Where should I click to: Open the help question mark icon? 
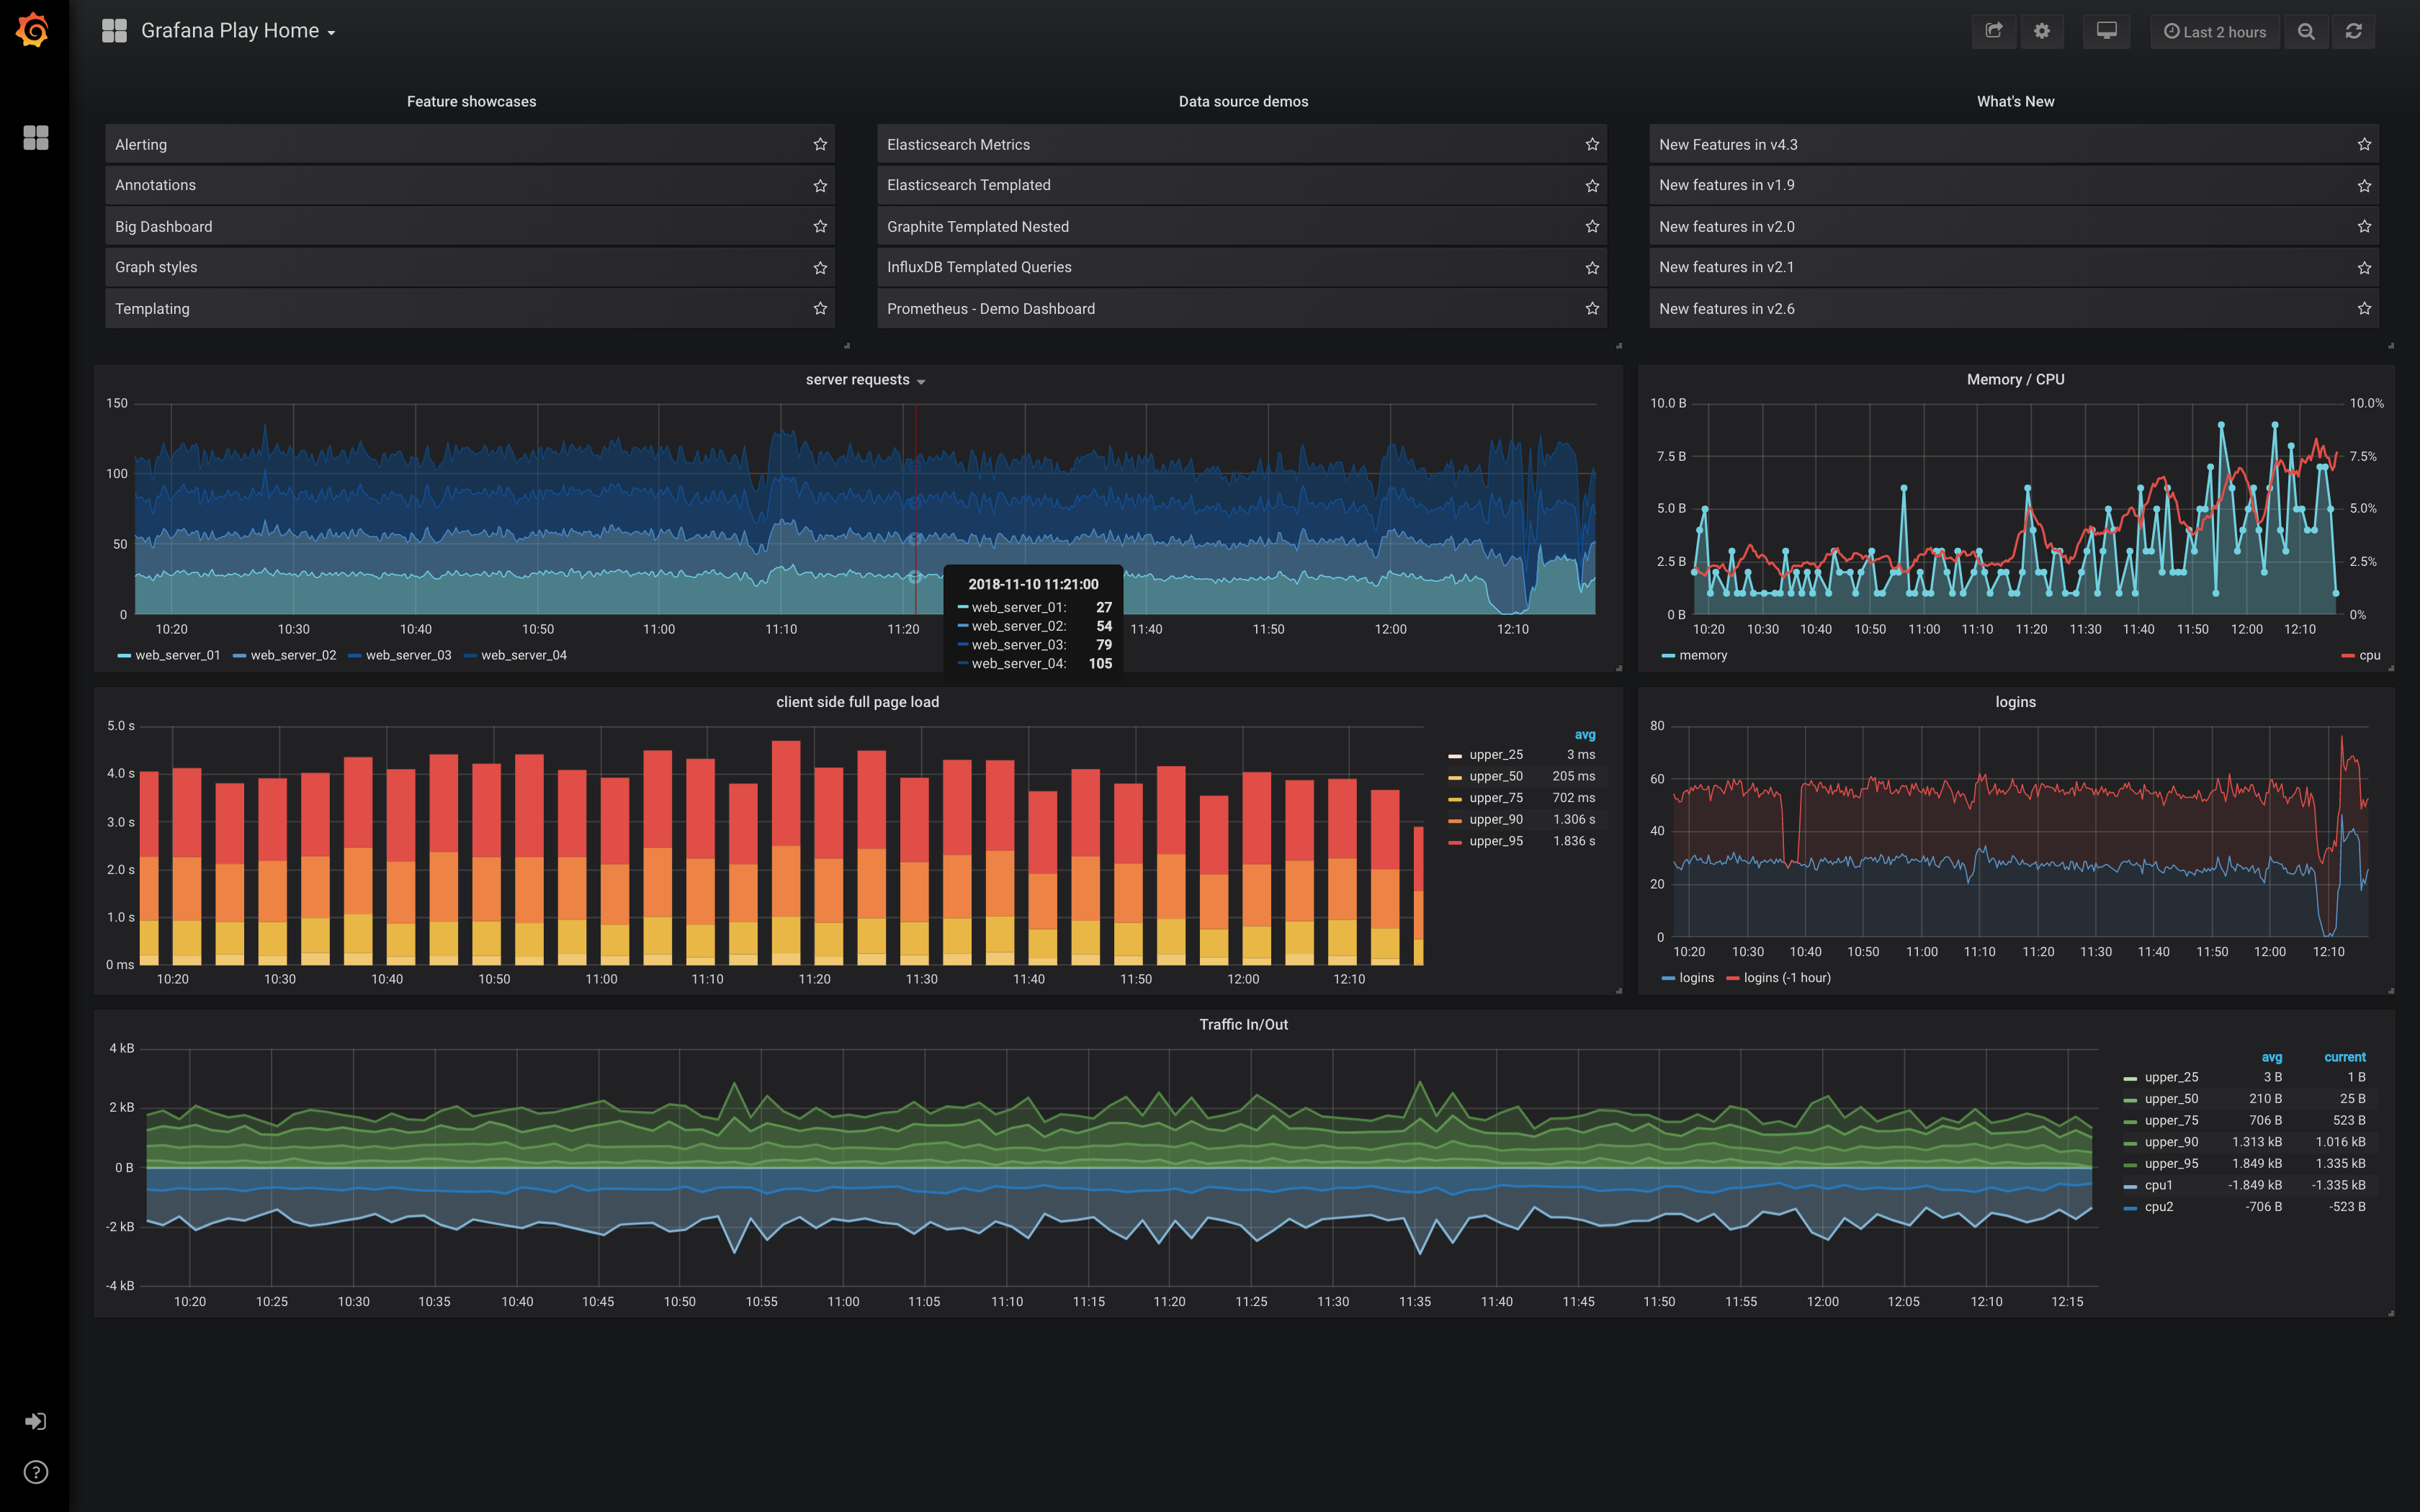click(35, 1472)
